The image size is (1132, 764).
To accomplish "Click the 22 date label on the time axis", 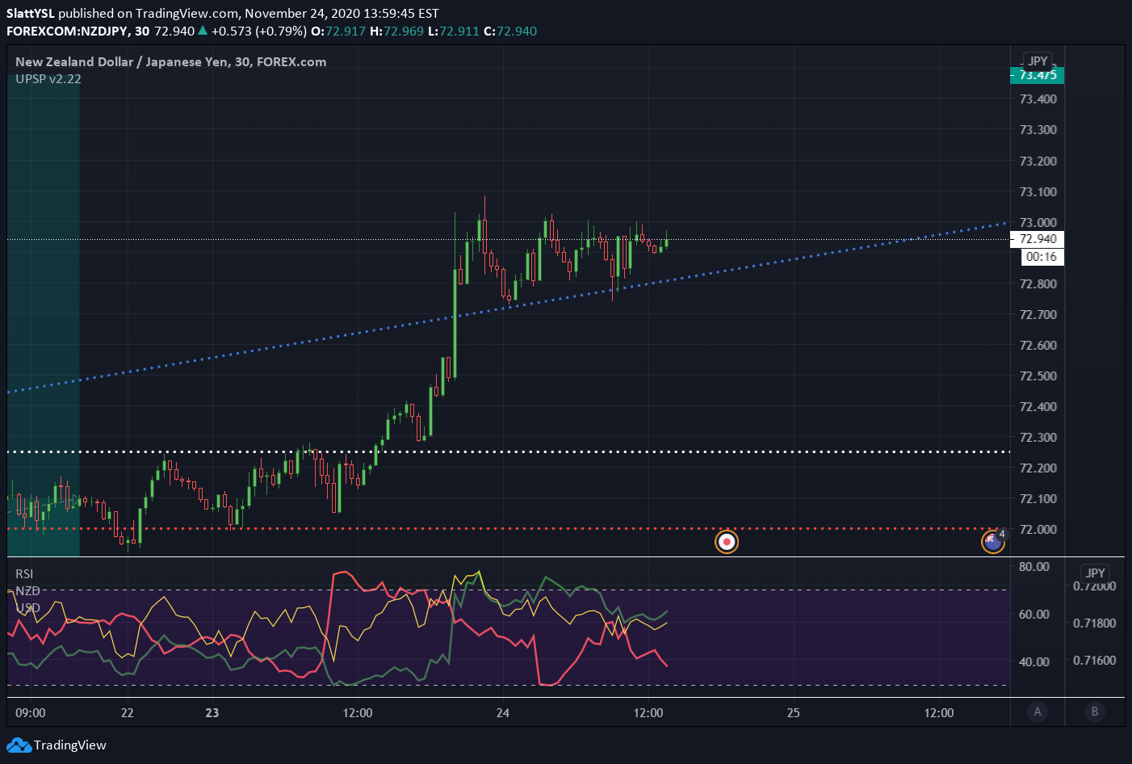I will tap(127, 712).
